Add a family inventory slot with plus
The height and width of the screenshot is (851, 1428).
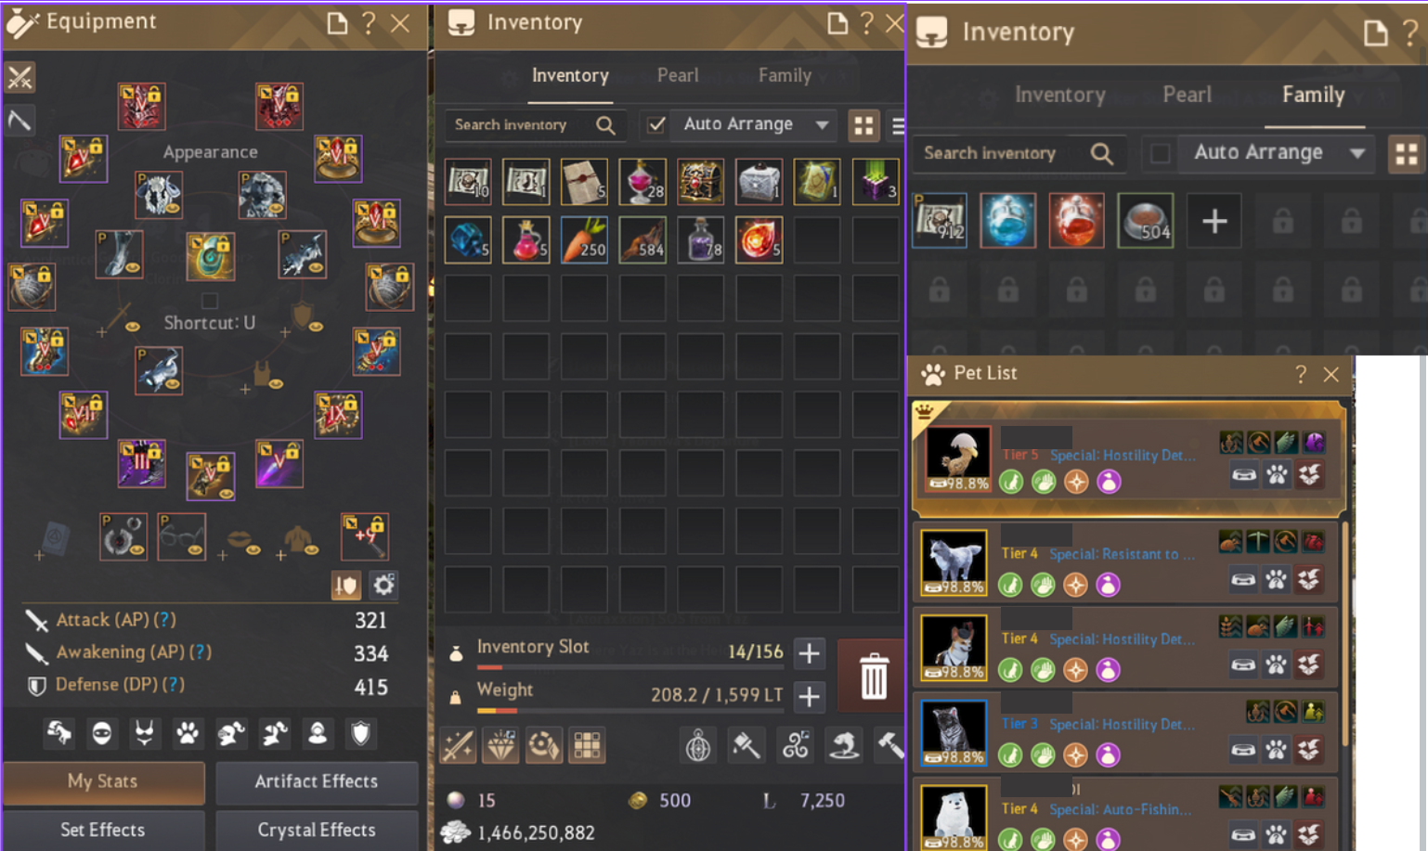tap(1214, 221)
